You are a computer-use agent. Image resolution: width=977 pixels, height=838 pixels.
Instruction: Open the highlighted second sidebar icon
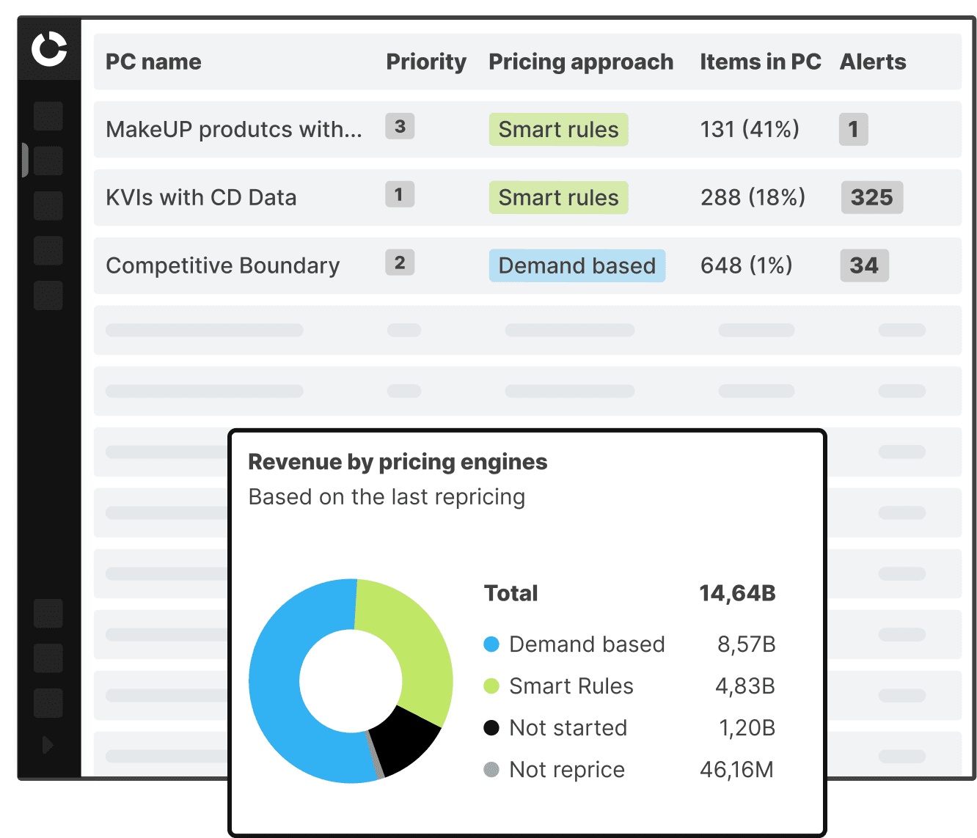tap(48, 161)
